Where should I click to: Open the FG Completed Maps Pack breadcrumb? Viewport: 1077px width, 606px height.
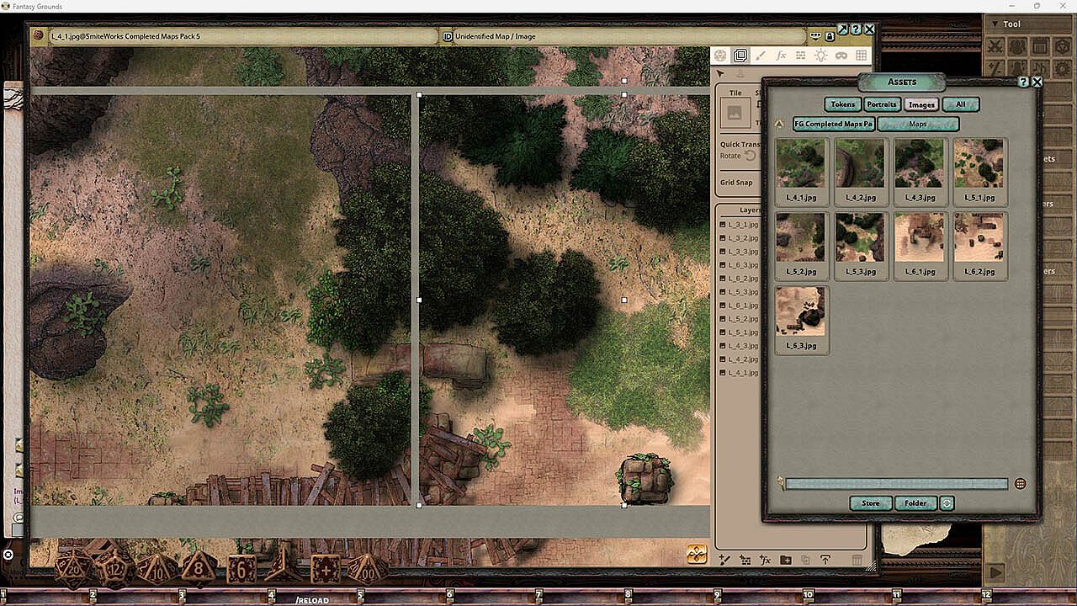[832, 124]
